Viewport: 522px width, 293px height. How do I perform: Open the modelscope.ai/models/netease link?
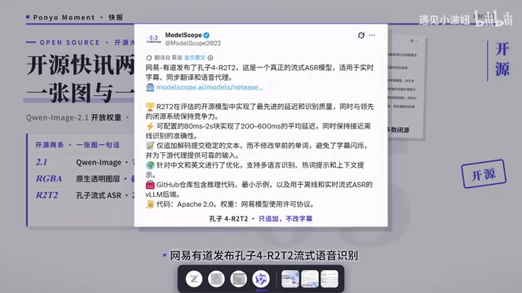pyautogui.click(x=210, y=87)
